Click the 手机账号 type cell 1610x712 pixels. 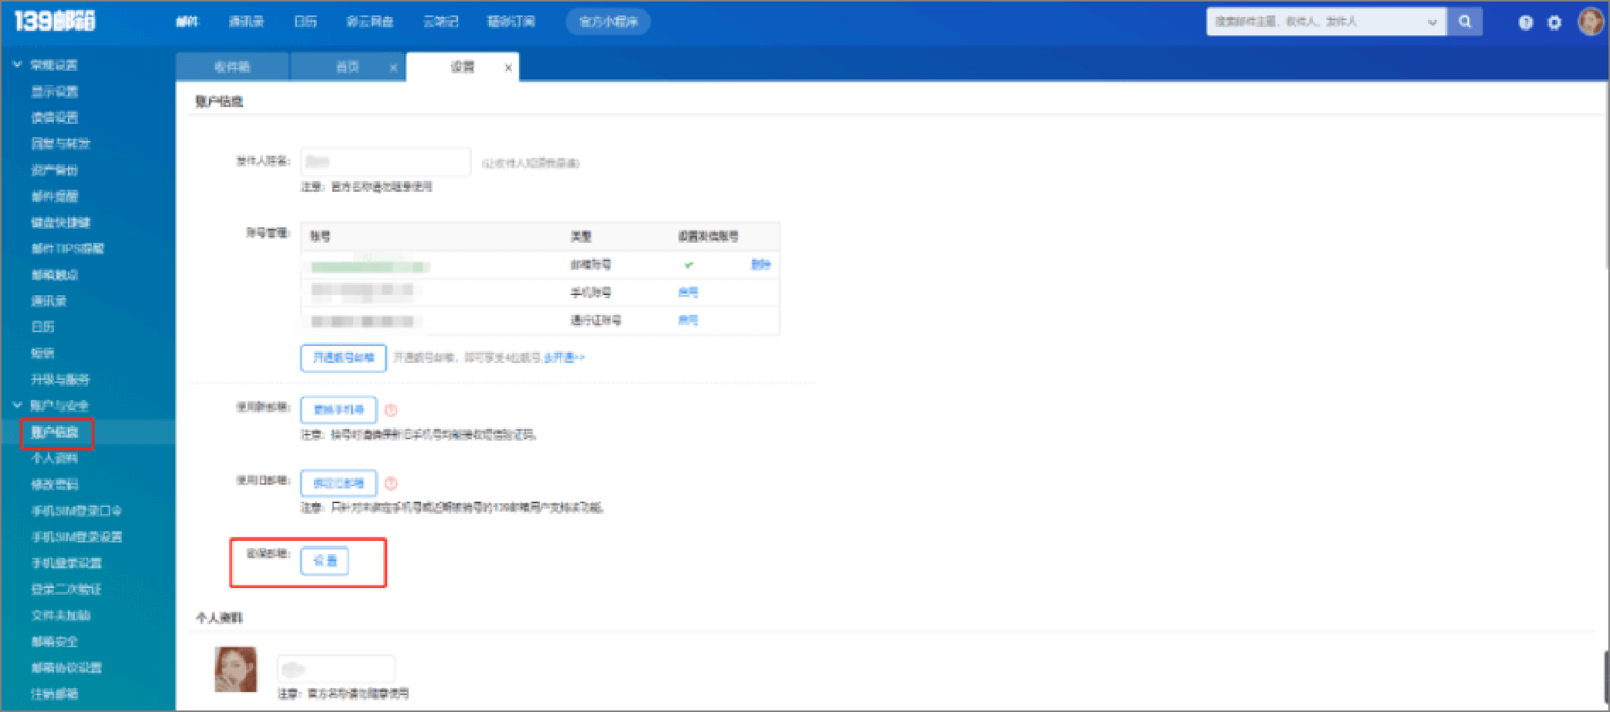[591, 292]
